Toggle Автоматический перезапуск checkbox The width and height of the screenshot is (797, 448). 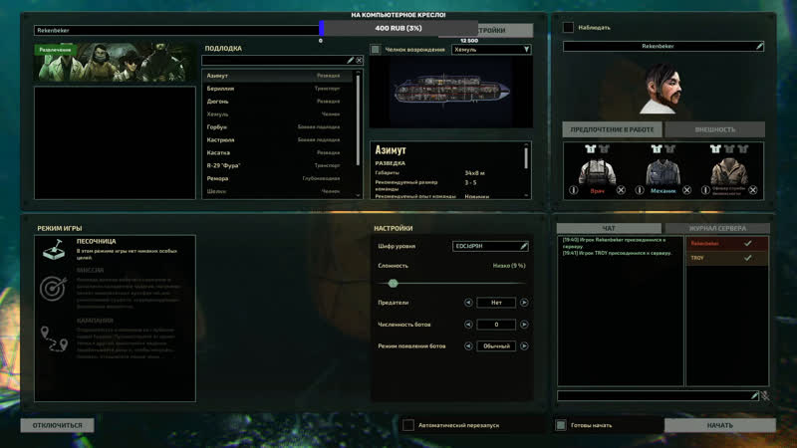408,425
